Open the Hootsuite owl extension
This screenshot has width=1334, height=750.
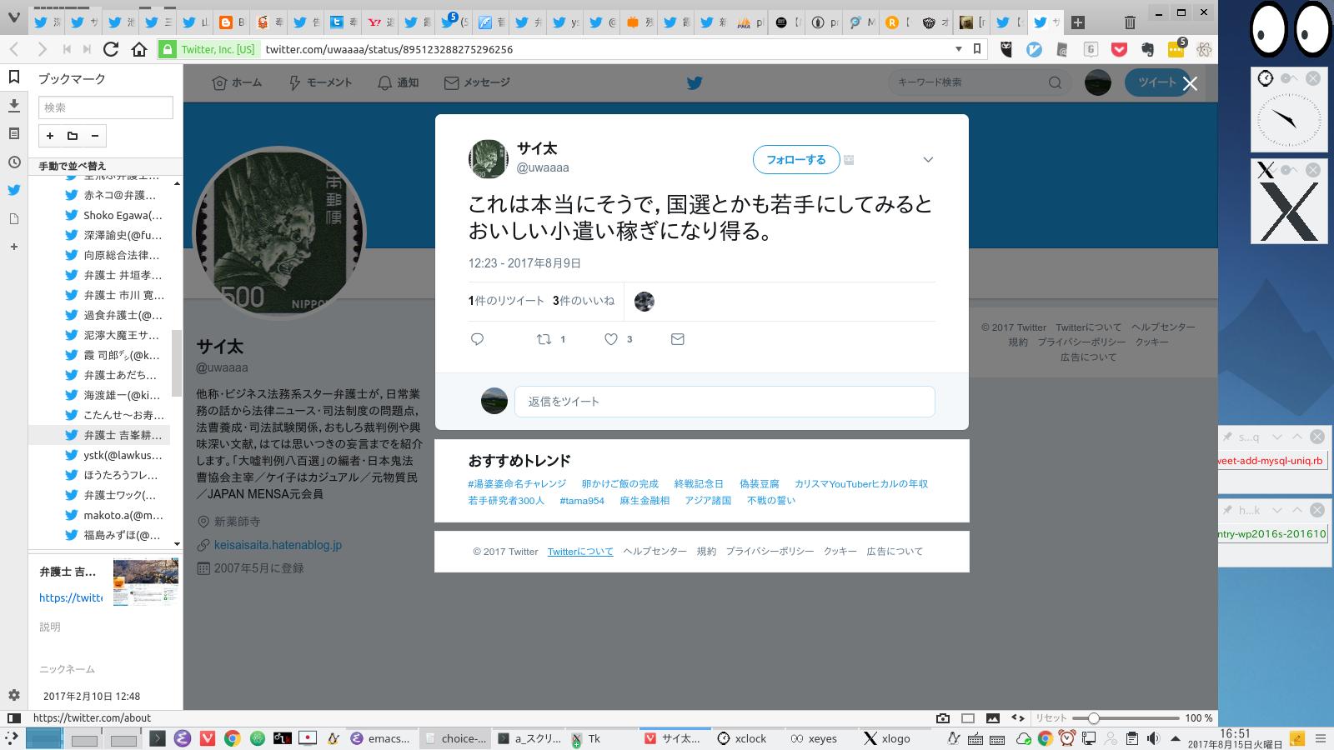(x=1006, y=49)
